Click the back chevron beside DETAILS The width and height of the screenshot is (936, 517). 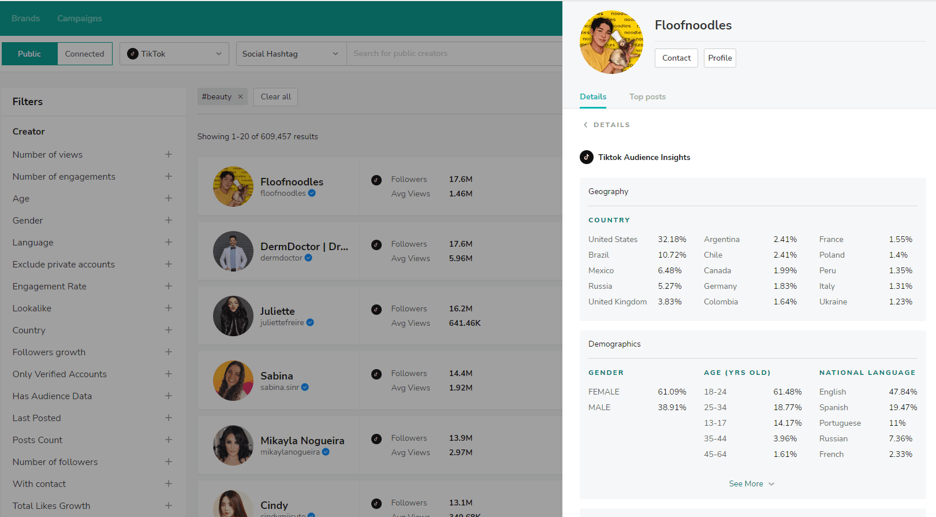point(586,125)
